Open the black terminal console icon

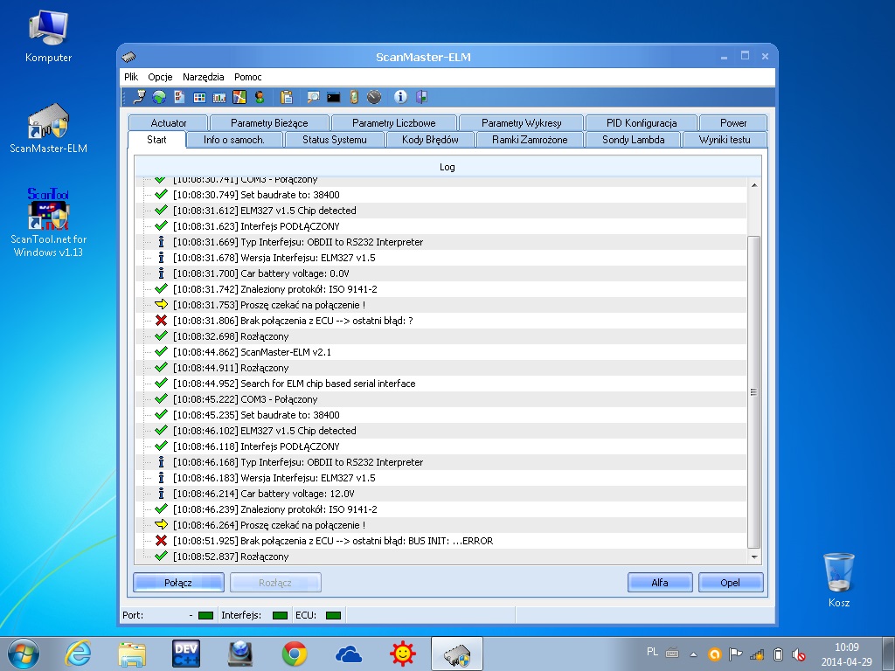[x=333, y=97]
